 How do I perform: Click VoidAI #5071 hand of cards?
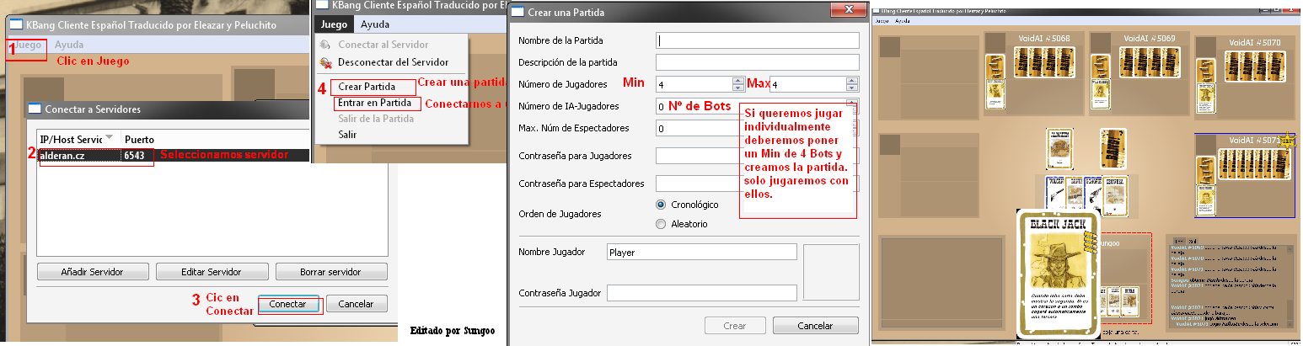tap(1256, 163)
